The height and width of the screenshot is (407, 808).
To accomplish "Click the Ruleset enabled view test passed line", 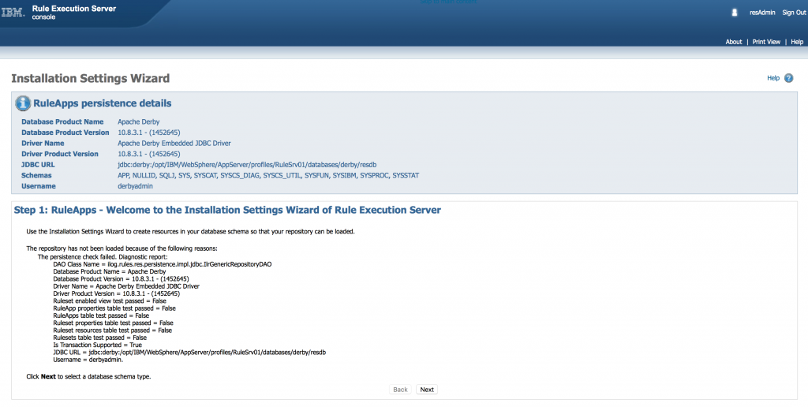I will (110, 301).
